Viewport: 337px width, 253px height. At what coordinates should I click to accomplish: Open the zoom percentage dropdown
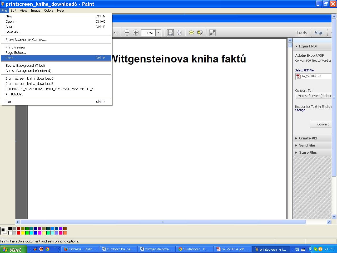(158, 33)
